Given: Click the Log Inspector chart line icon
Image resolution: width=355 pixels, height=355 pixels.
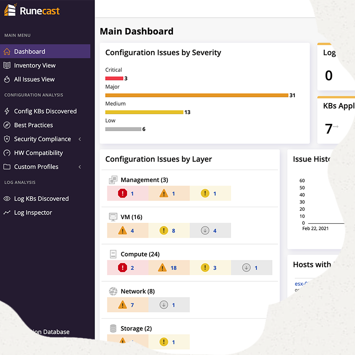Looking at the screenshot, I should [x=7, y=213].
